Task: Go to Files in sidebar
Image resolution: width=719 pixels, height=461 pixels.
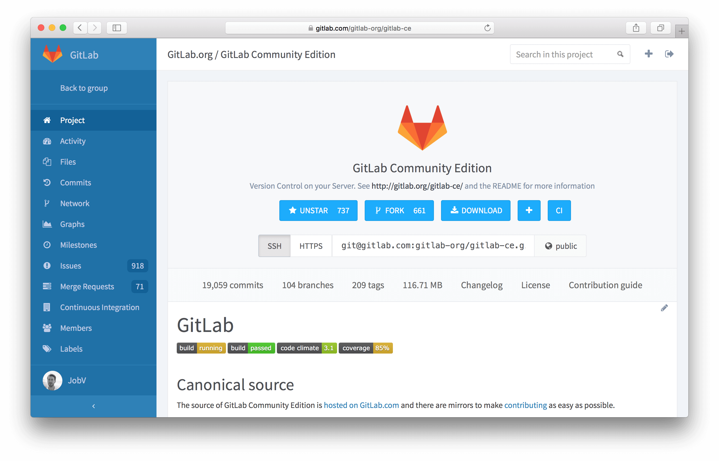Action: click(93, 162)
